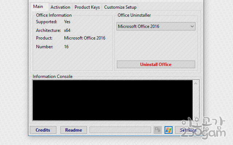Select the 'Microsoft Office 2016' product value text
The width and height of the screenshot is (233, 145).
[x=85, y=38]
